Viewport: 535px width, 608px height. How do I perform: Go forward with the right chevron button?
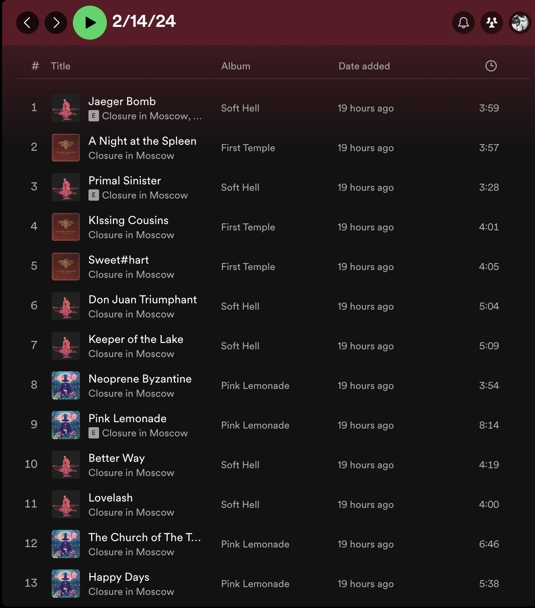(x=56, y=22)
